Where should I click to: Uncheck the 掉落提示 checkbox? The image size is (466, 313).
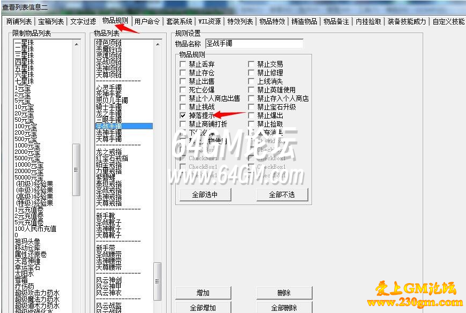pos(183,115)
